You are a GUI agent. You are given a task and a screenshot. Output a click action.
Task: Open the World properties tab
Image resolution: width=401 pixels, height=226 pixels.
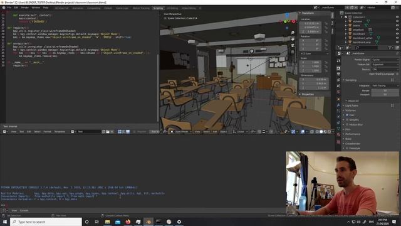click(338, 92)
